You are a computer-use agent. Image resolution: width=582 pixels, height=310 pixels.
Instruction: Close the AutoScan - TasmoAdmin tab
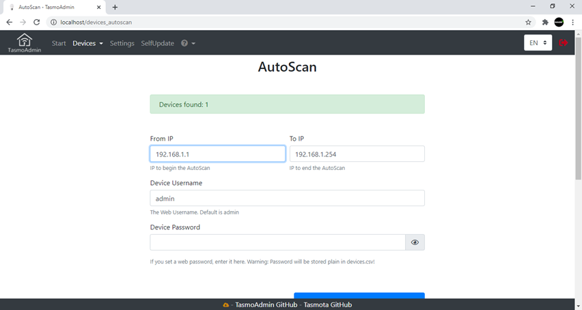[99, 7]
